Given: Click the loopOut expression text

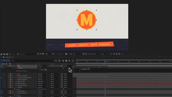Looking at the screenshot, I should click(x=85, y=69).
